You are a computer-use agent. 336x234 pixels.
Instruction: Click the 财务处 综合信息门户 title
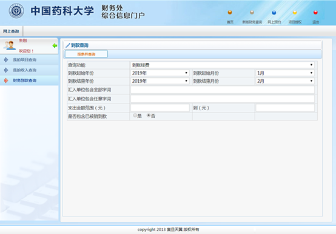pos(123,11)
